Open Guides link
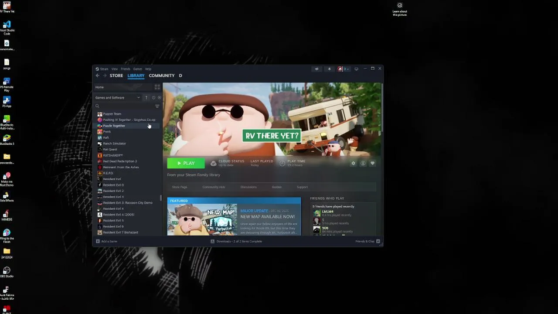558x314 pixels. (277, 187)
